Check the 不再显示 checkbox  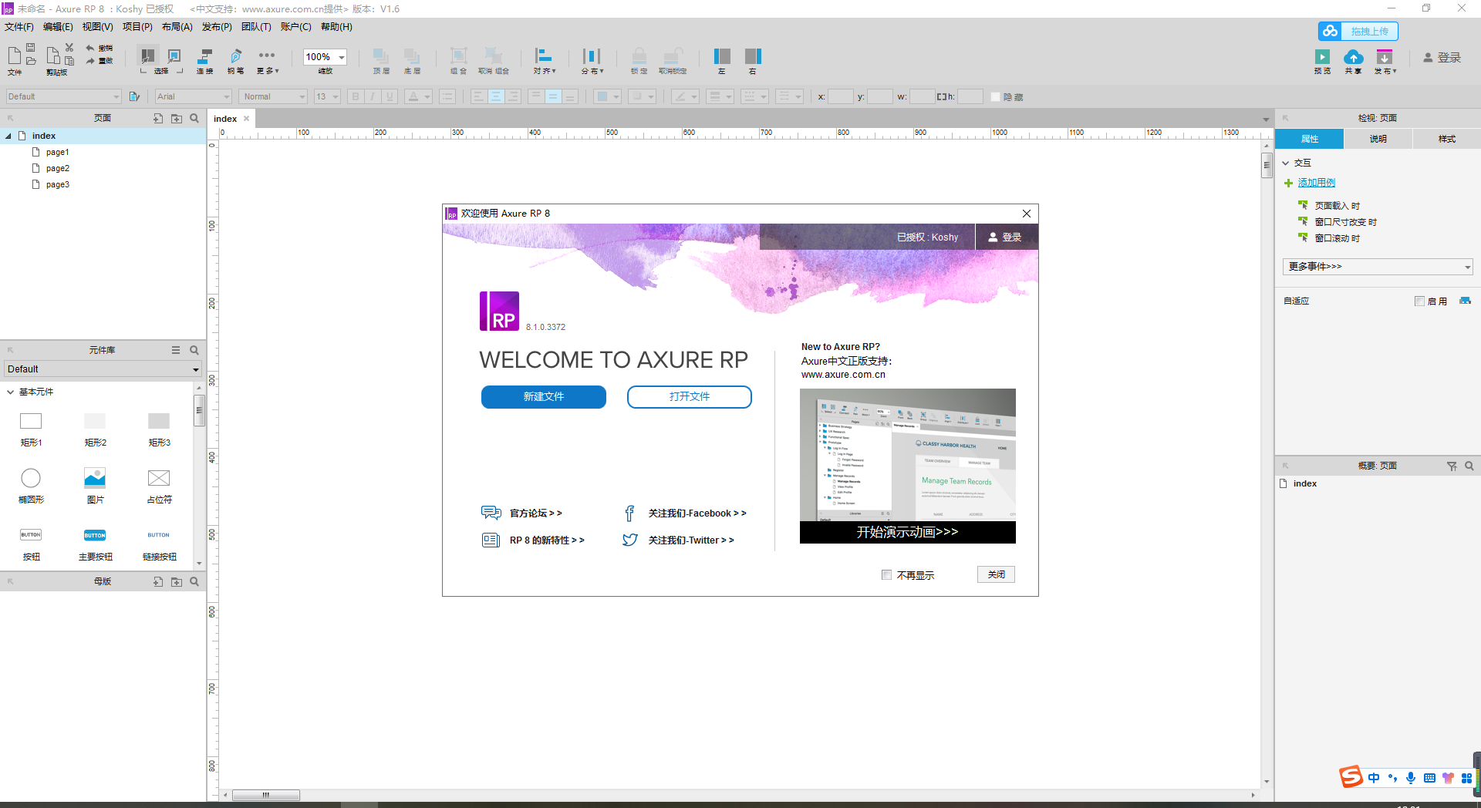(x=886, y=574)
